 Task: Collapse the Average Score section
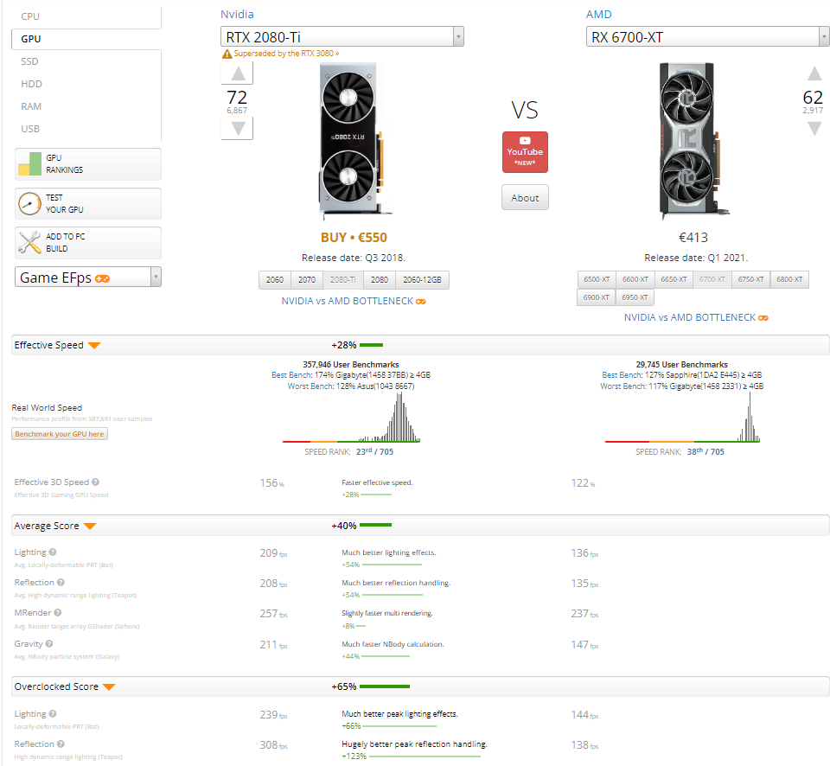[90, 527]
